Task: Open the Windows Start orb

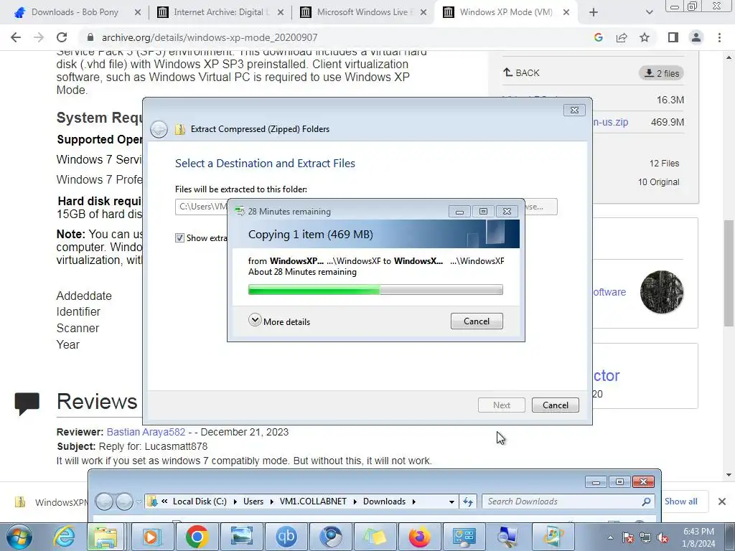Action: pos(19,537)
